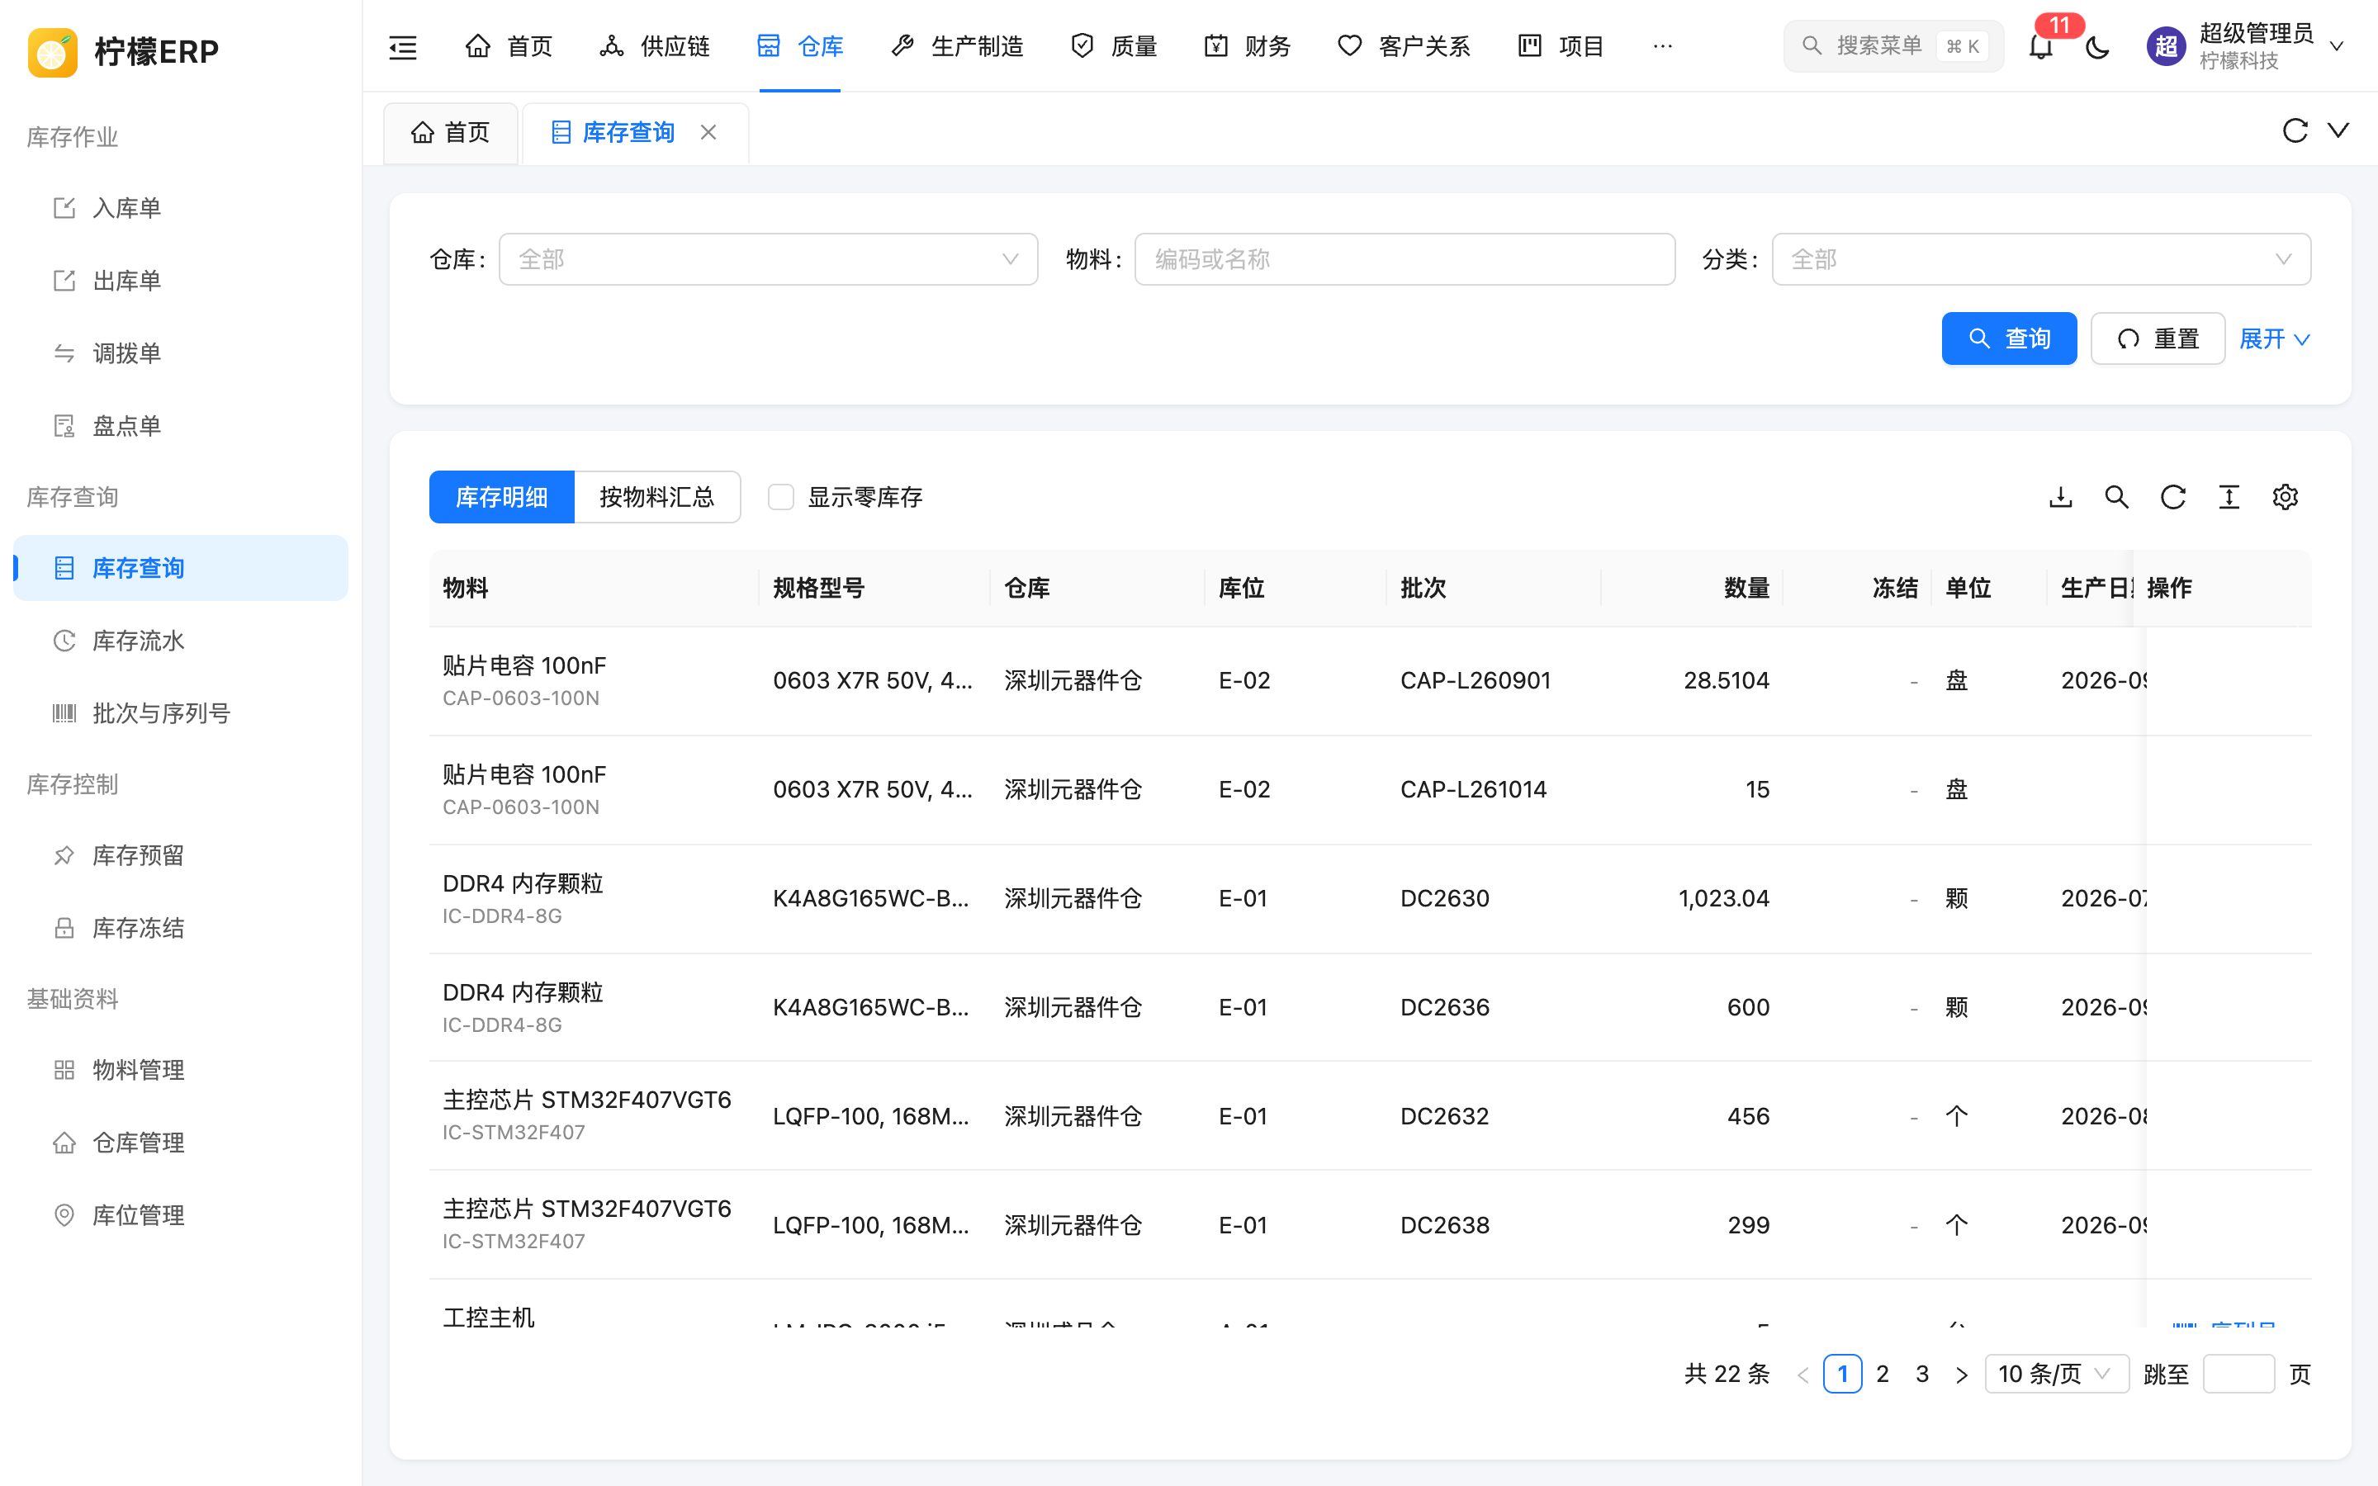Open 质量 top menu
Image resolution: width=2378 pixels, height=1486 pixels.
[x=1113, y=46]
